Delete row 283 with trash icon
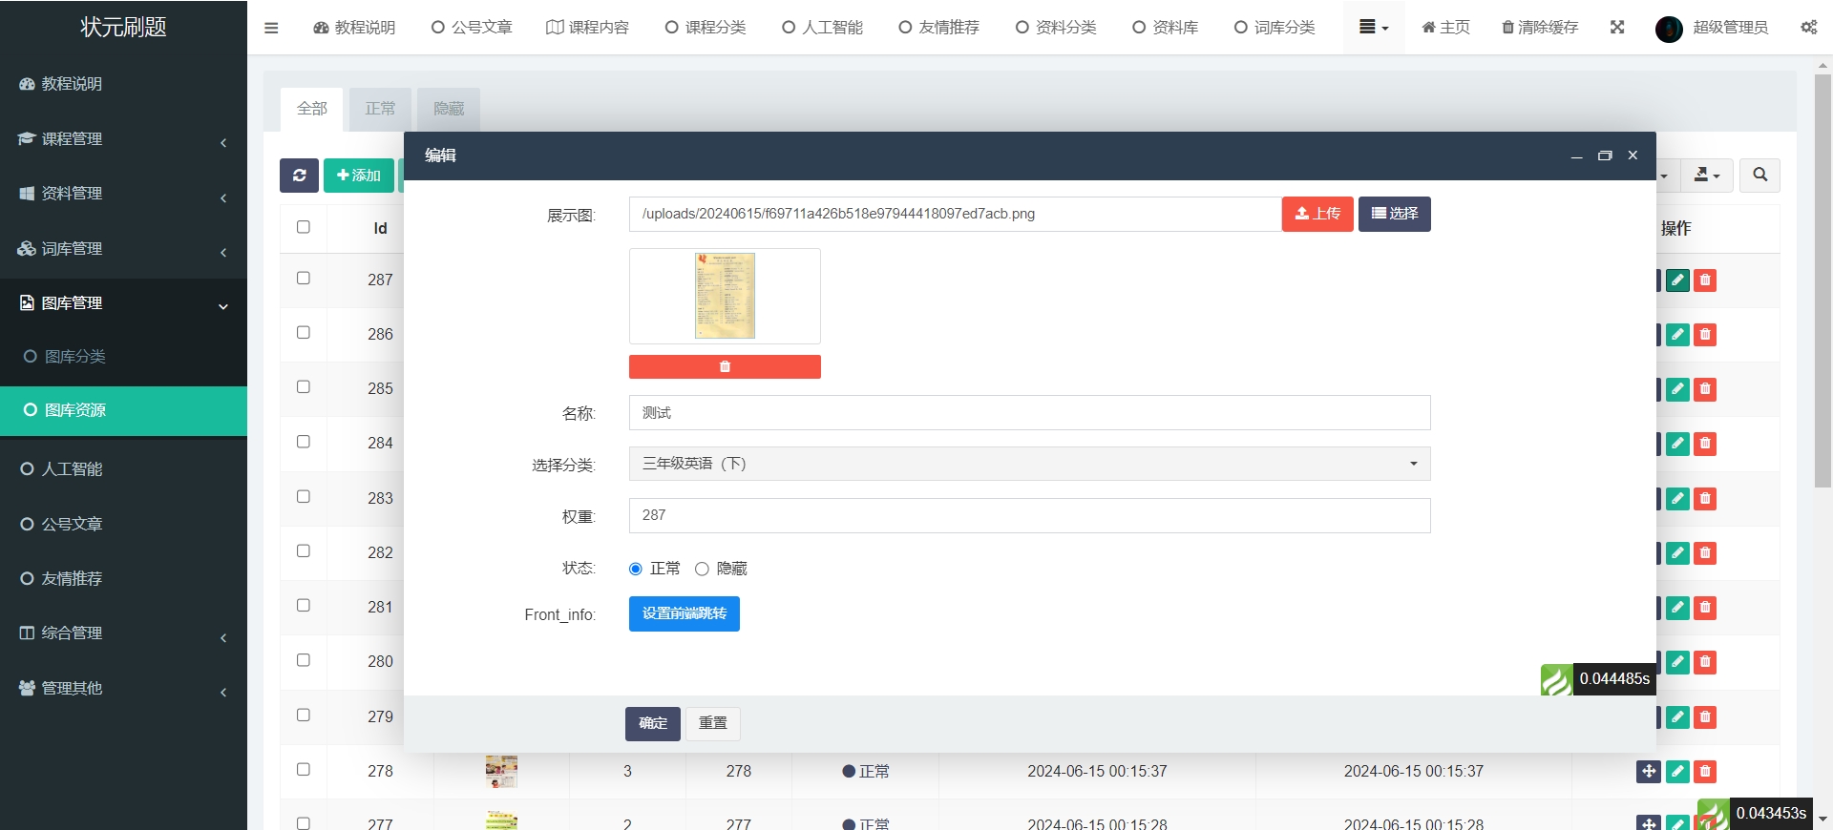1833x830 pixels. pos(1705,499)
